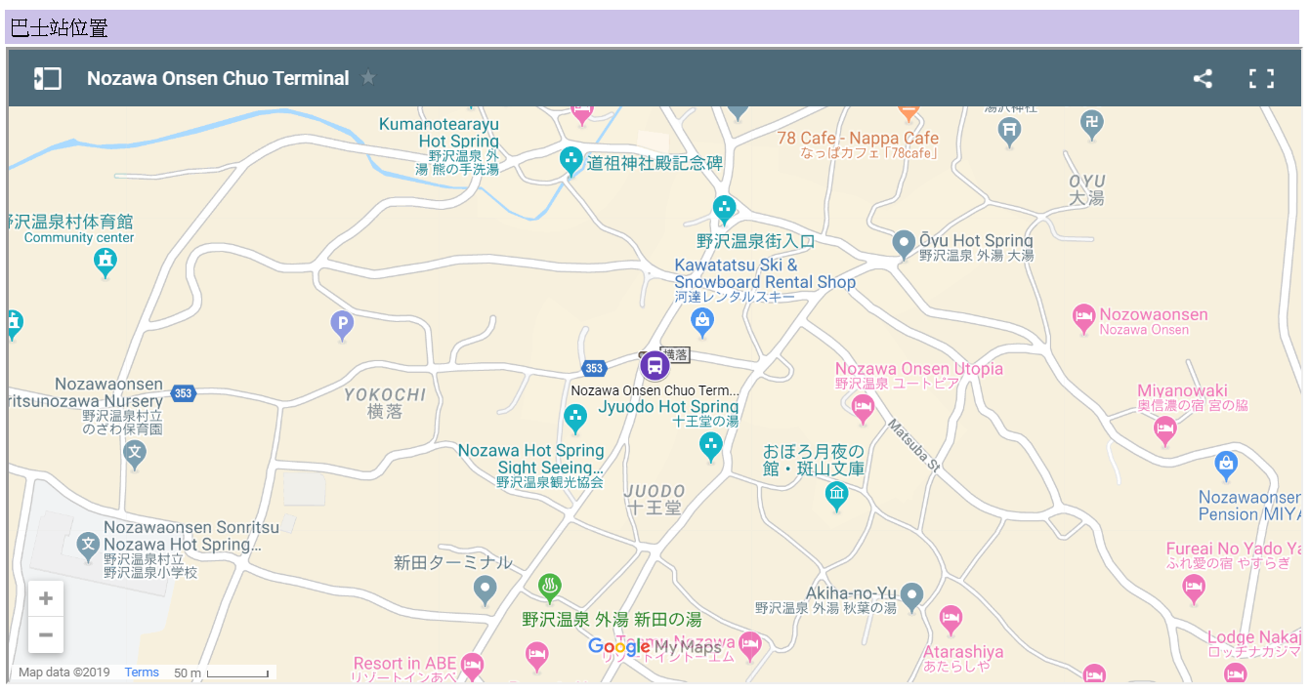The image size is (1310, 693).
Task: Select the Akiha-no-Yu pin
Action: tap(911, 594)
